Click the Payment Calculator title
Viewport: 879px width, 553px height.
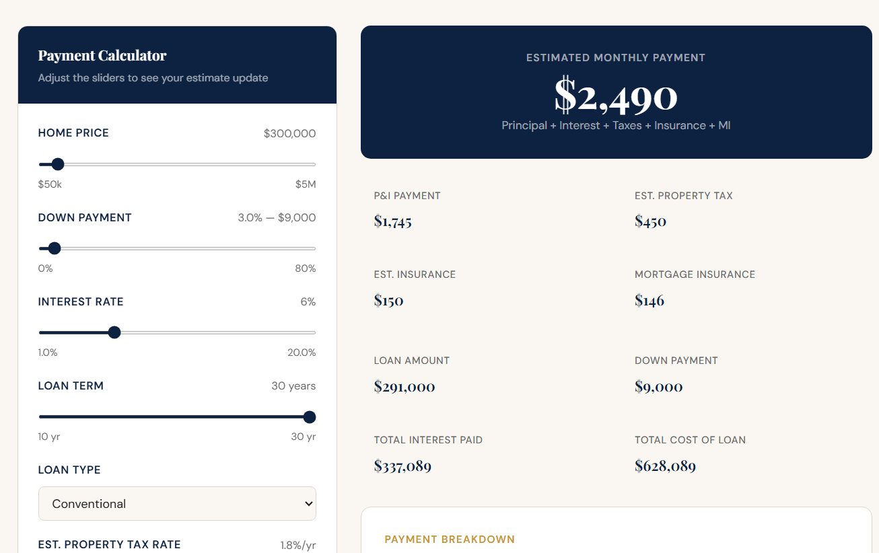(102, 56)
